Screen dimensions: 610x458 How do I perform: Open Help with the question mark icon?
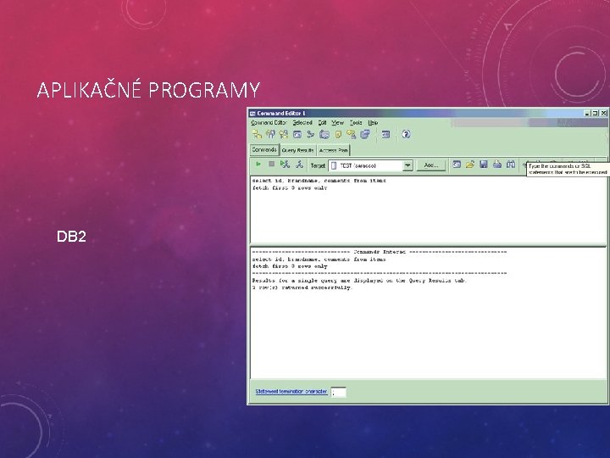pos(406,134)
